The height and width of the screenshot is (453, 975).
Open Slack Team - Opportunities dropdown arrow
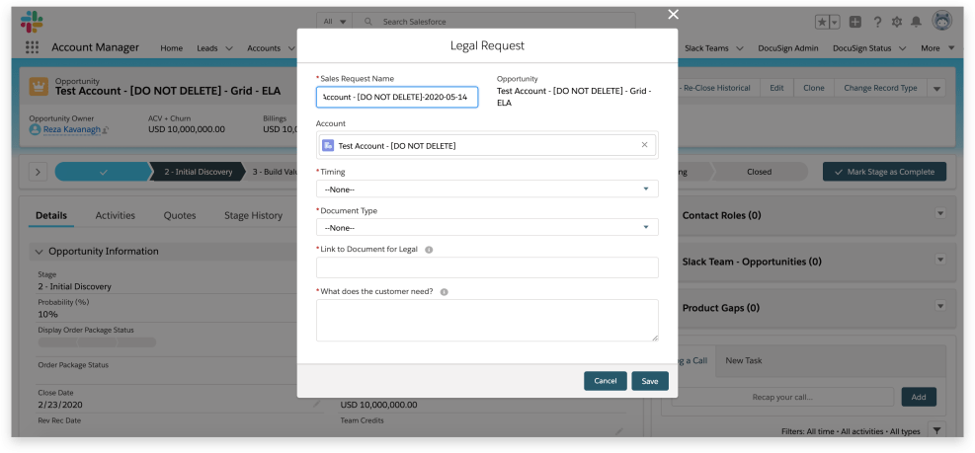[940, 260]
